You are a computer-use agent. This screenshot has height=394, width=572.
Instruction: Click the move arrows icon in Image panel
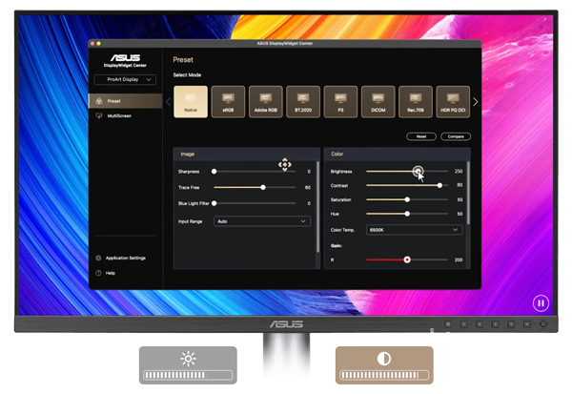[285, 165]
